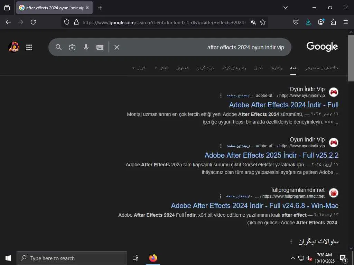
Task: Go back to previous page
Action: (x=8, y=22)
